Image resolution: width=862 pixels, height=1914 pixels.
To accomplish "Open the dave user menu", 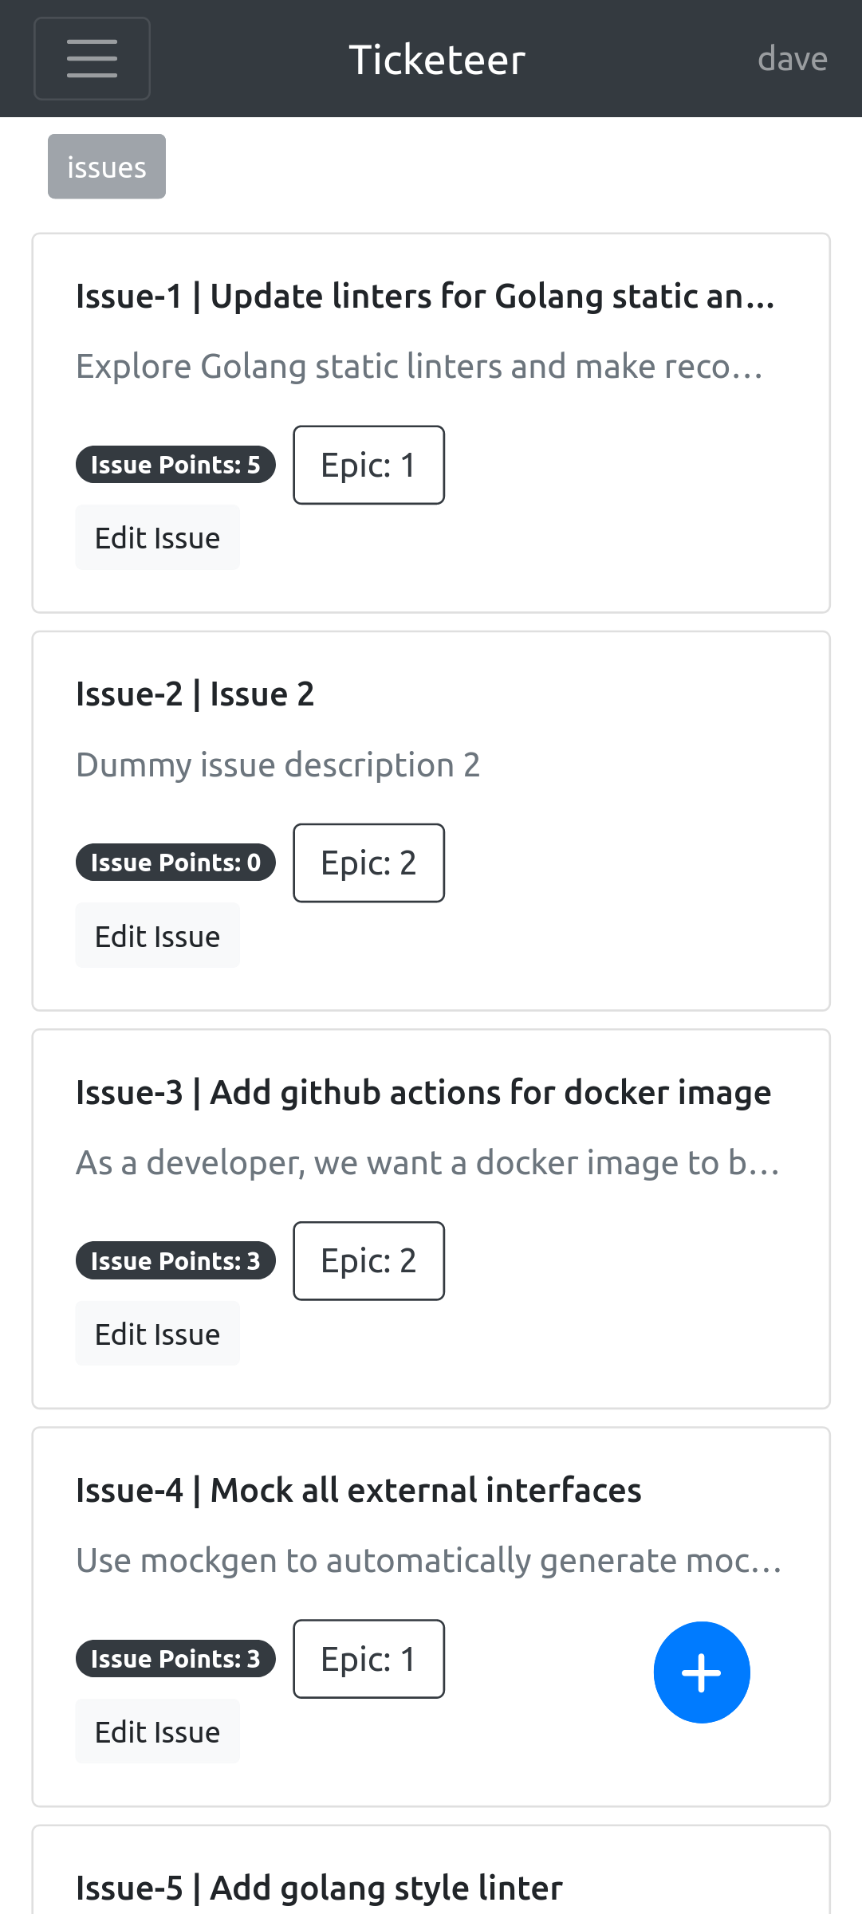I will tap(792, 58).
